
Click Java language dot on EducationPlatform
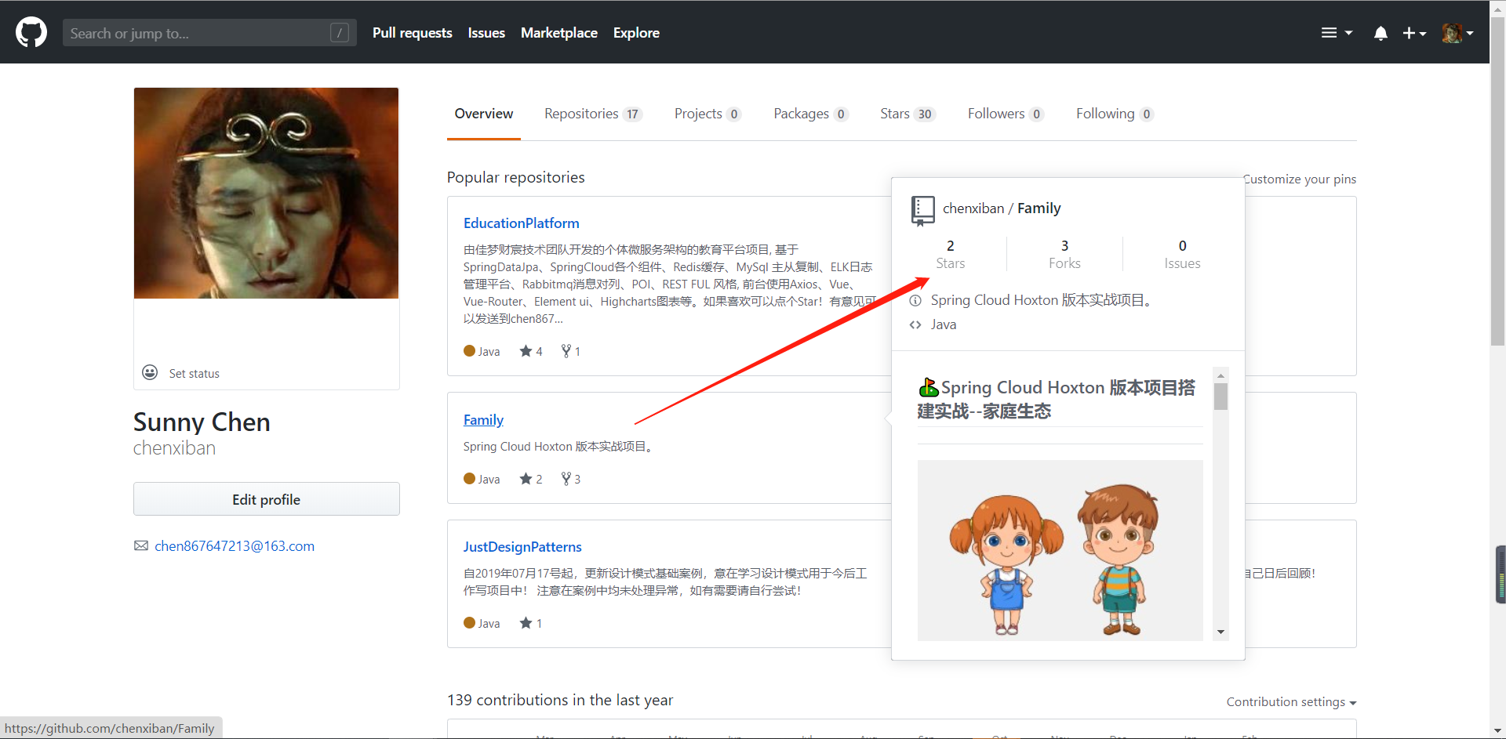pyautogui.click(x=470, y=351)
